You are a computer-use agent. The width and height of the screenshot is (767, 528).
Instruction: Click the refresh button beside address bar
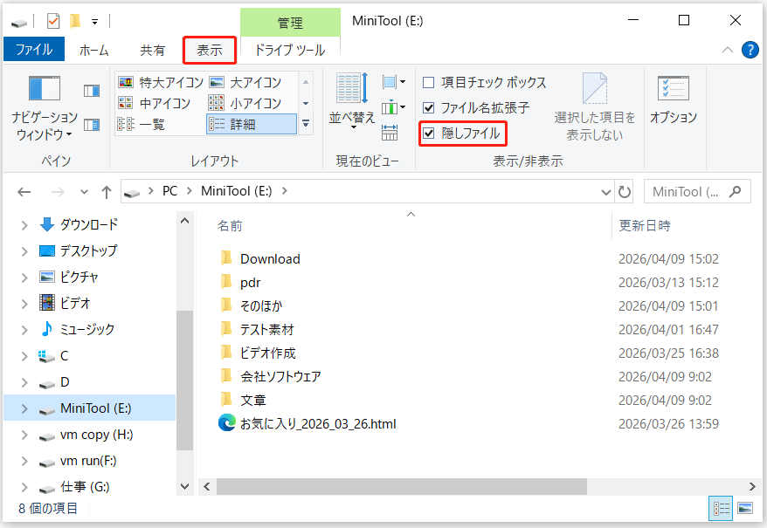point(624,192)
